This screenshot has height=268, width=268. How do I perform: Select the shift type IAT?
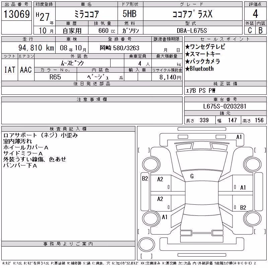click(10, 70)
